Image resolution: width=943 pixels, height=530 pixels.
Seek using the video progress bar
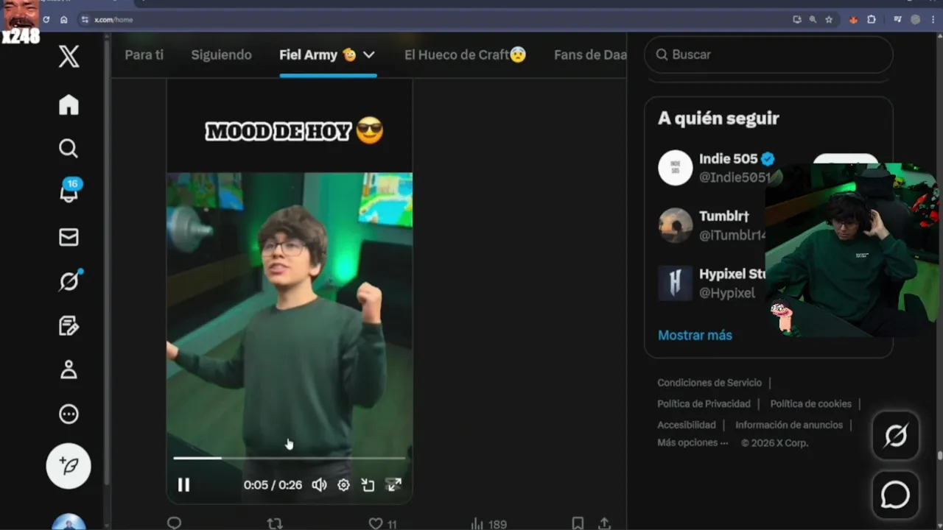click(x=290, y=458)
